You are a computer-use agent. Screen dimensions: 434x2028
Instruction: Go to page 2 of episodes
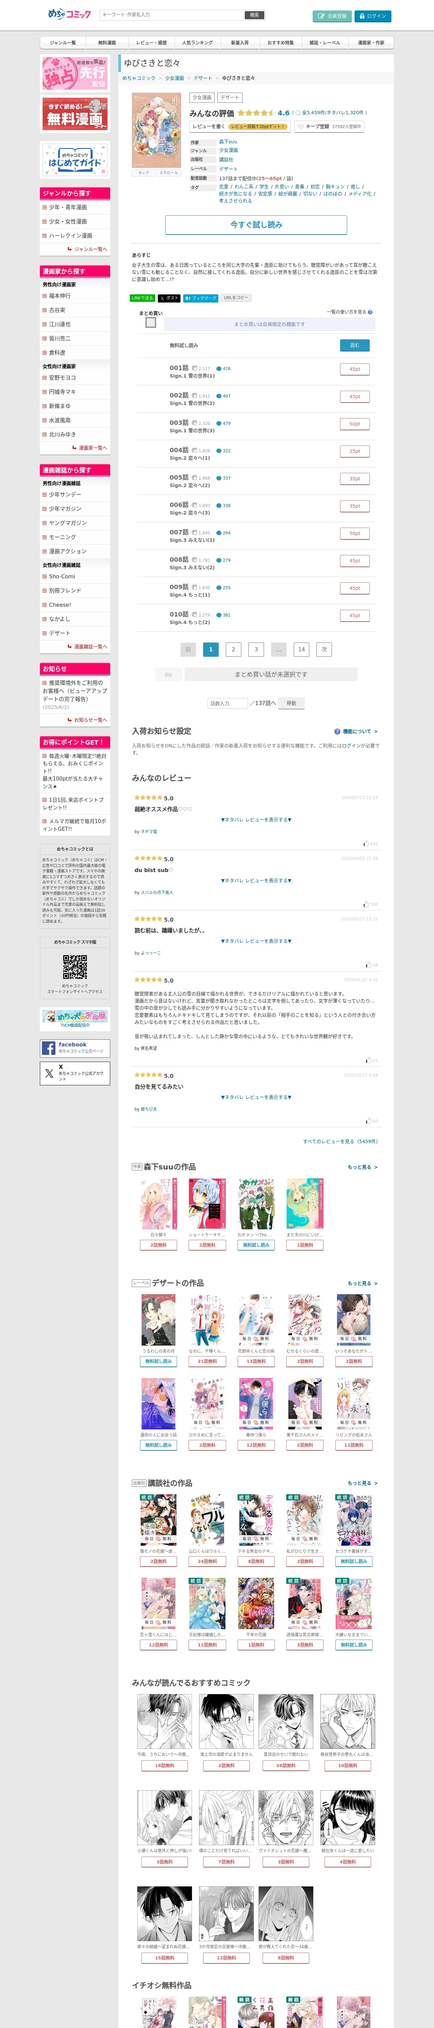233,650
